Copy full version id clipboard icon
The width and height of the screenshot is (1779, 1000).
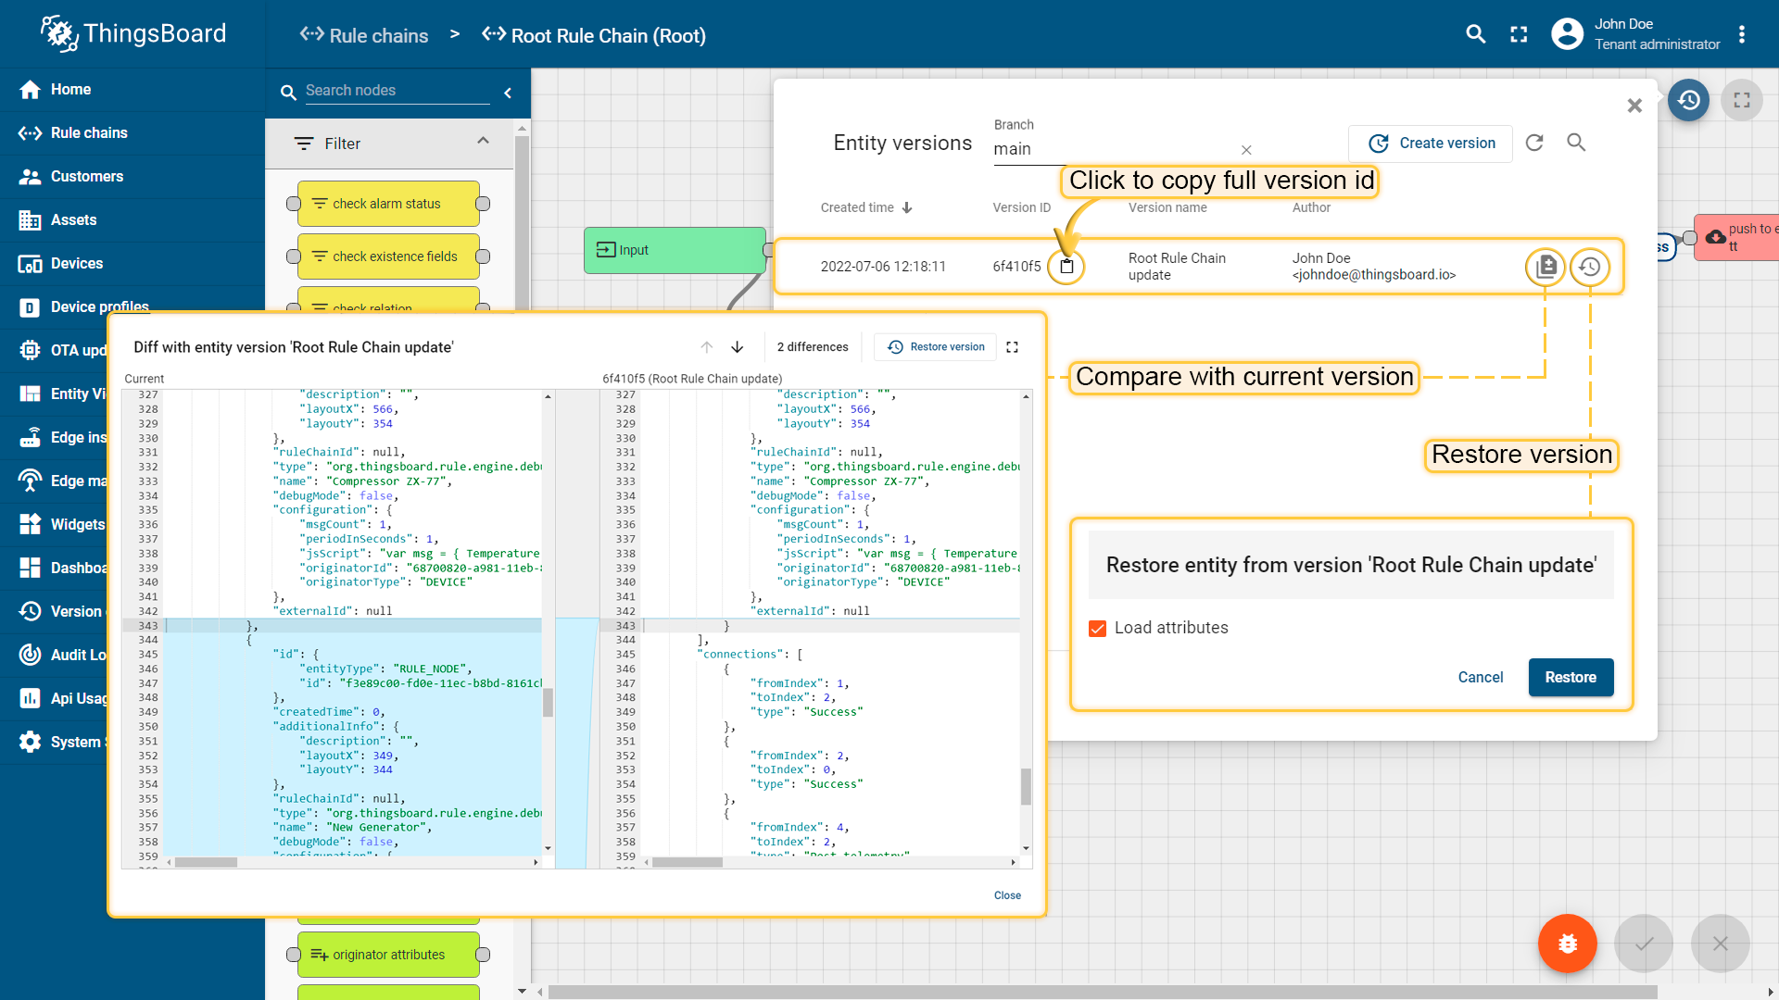click(1066, 267)
